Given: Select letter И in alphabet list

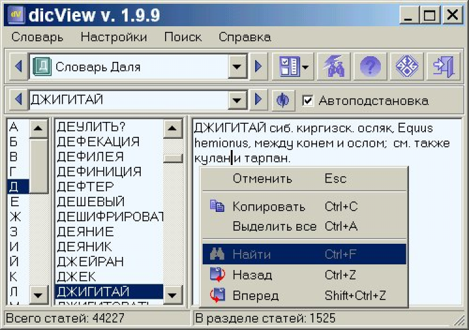Looking at the screenshot, I should tap(18, 247).
